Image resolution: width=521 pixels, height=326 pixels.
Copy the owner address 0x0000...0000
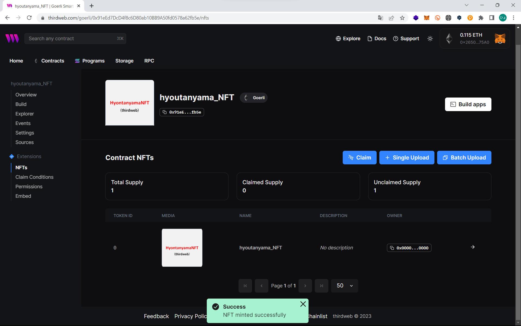click(409, 248)
